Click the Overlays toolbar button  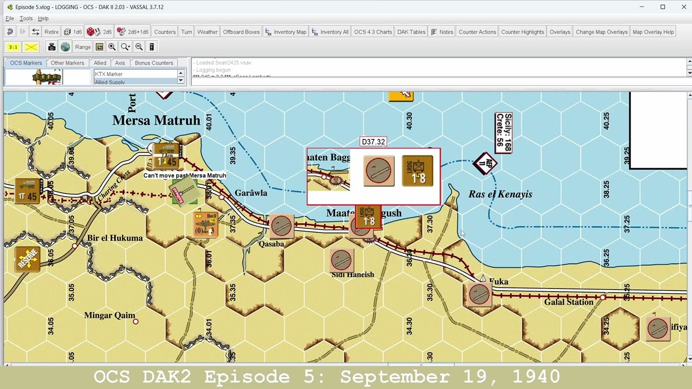(560, 32)
